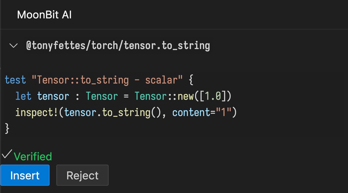Click the 'new' constructor call

186,96
